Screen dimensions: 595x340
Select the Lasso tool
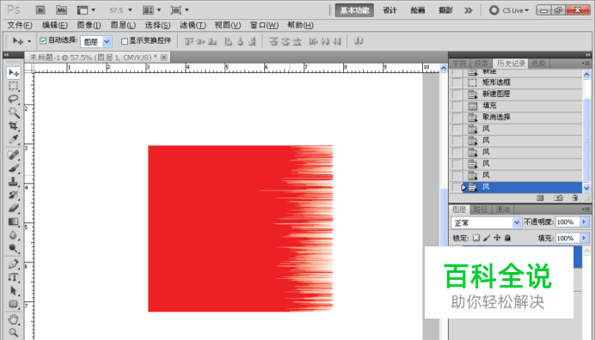tap(13, 100)
